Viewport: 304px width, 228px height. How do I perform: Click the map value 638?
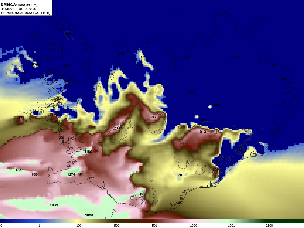(x=35, y=174)
